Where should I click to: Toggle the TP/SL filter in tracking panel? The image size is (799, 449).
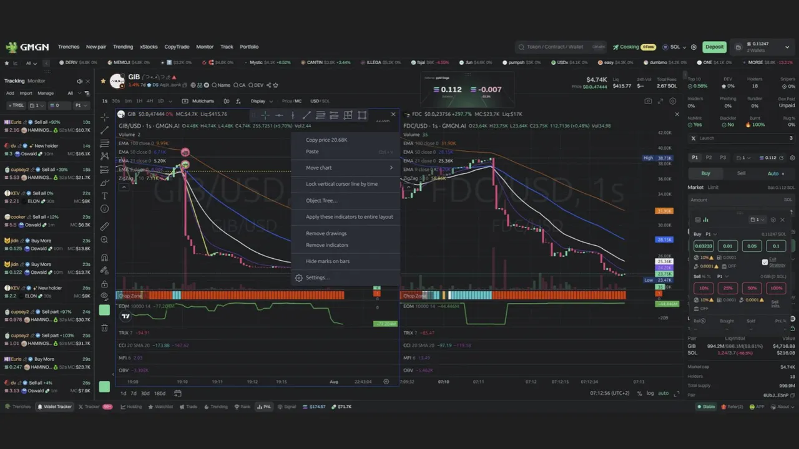(x=16, y=105)
